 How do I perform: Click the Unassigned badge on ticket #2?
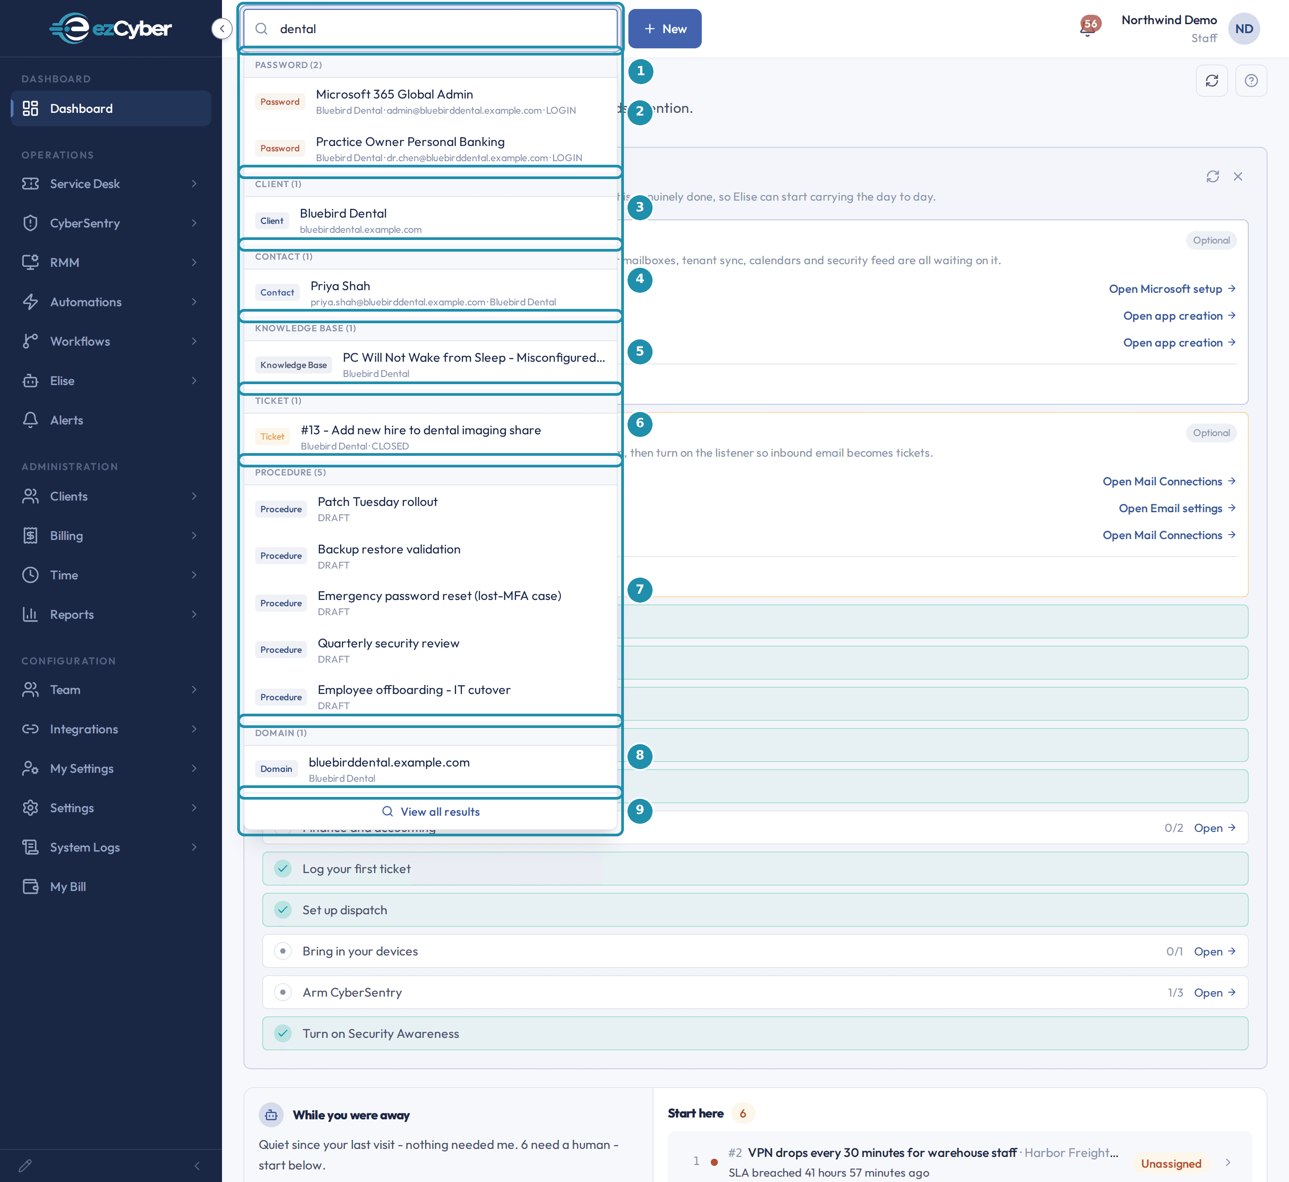1171,1164
